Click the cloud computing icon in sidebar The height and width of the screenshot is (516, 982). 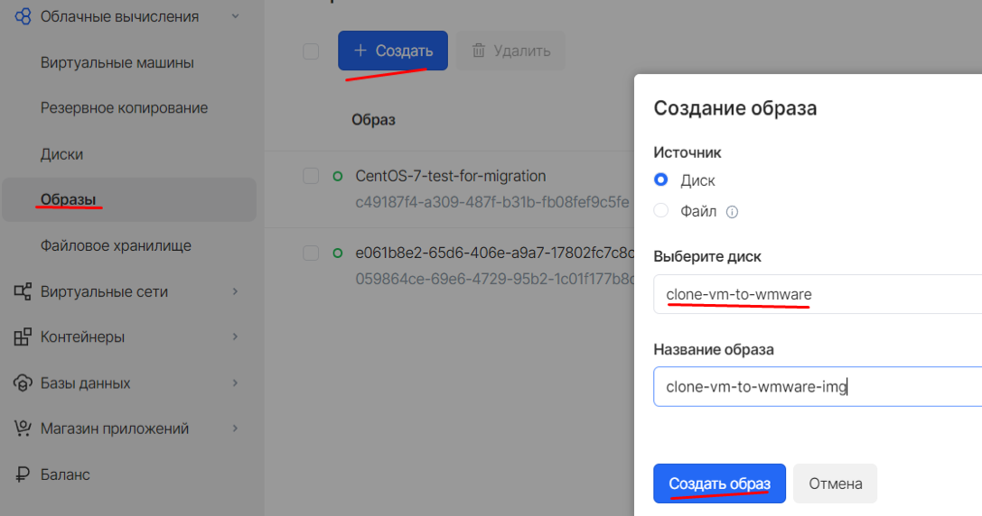[x=23, y=16]
